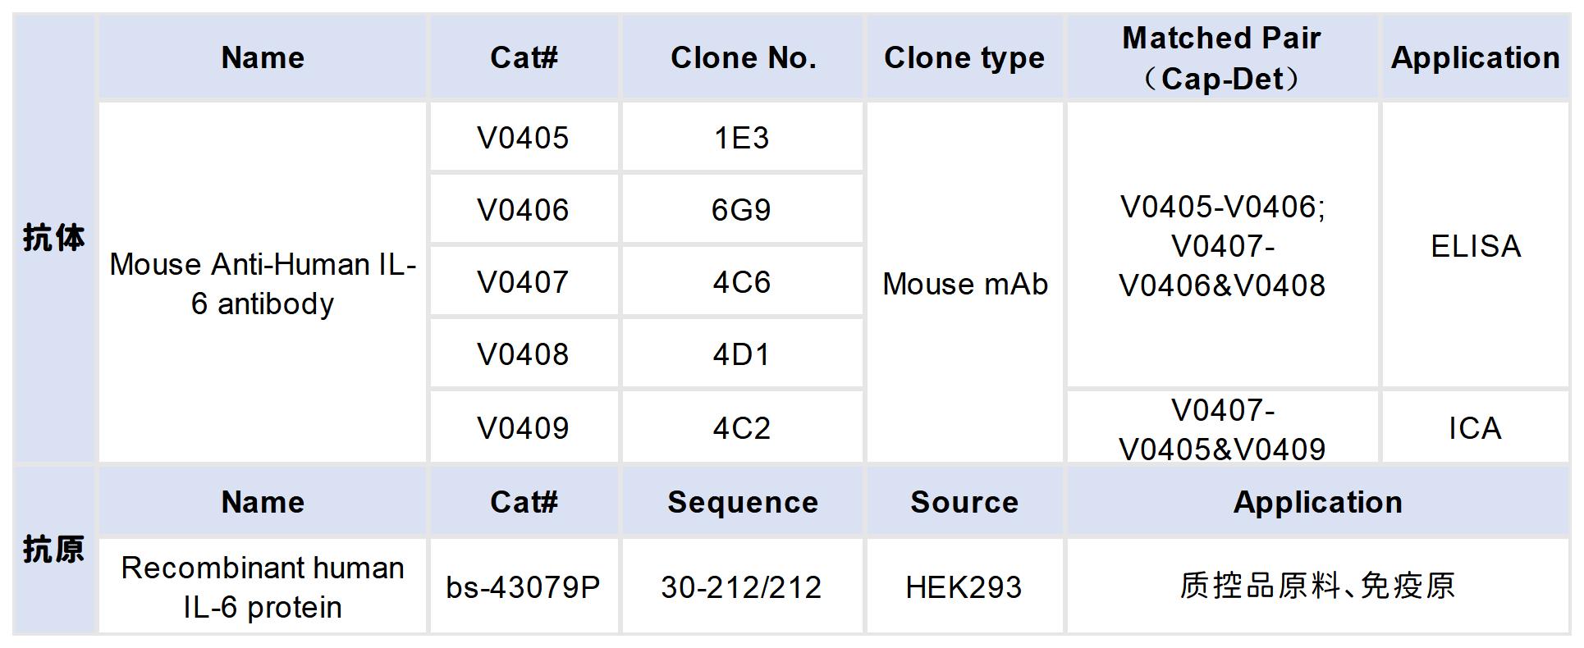The height and width of the screenshot is (648, 1584).
Task: Select the V0408 catalog number cell
Action: point(523,354)
